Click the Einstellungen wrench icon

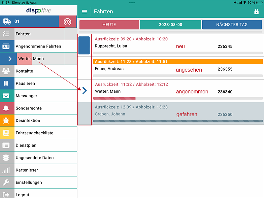pyautogui.click(x=6, y=182)
